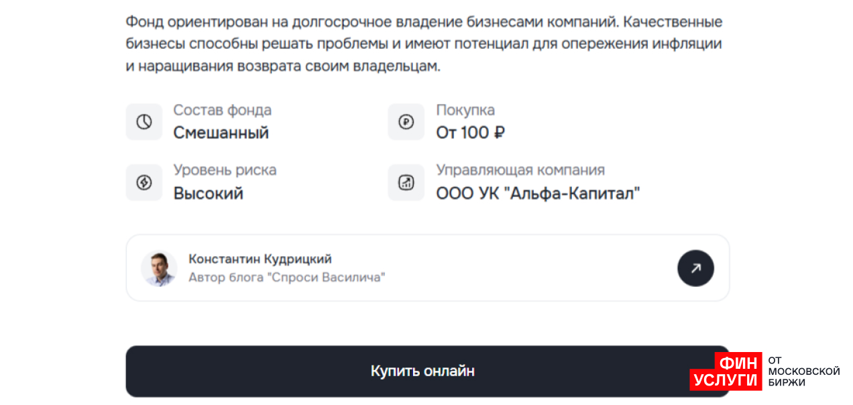Screen dimensions: 853x405
Task: Click the Состав фонда label
Action: pos(223,110)
